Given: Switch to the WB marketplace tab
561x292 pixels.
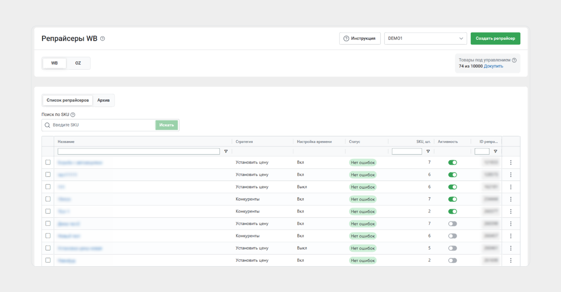Looking at the screenshot, I should (x=54, y=63).
